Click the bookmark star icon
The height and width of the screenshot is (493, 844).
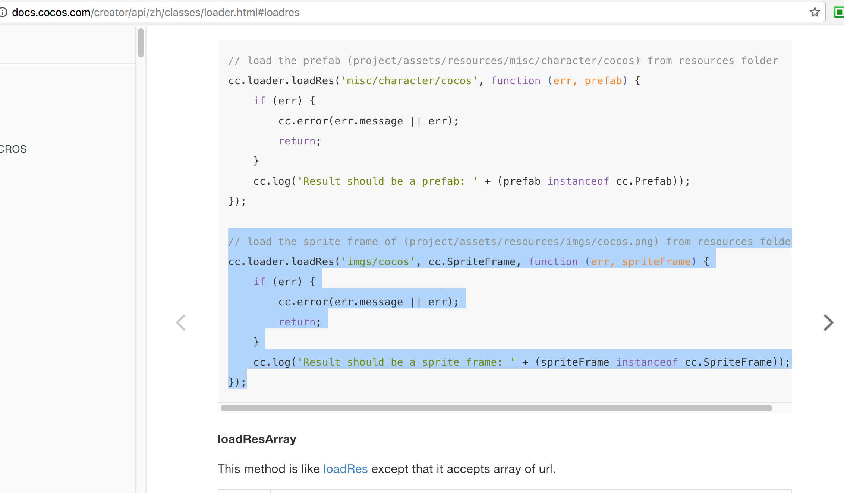click(815, 12)
